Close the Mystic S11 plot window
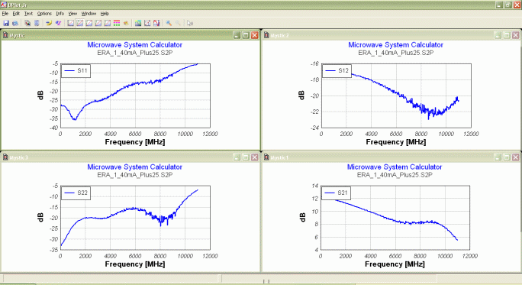The image size is (522, 285). coord(255,35)
